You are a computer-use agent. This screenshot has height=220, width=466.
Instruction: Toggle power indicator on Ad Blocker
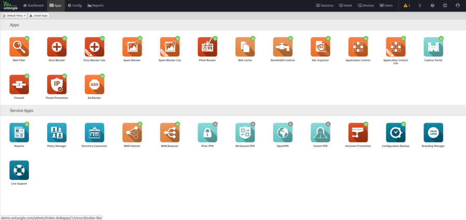coord(102,76)
